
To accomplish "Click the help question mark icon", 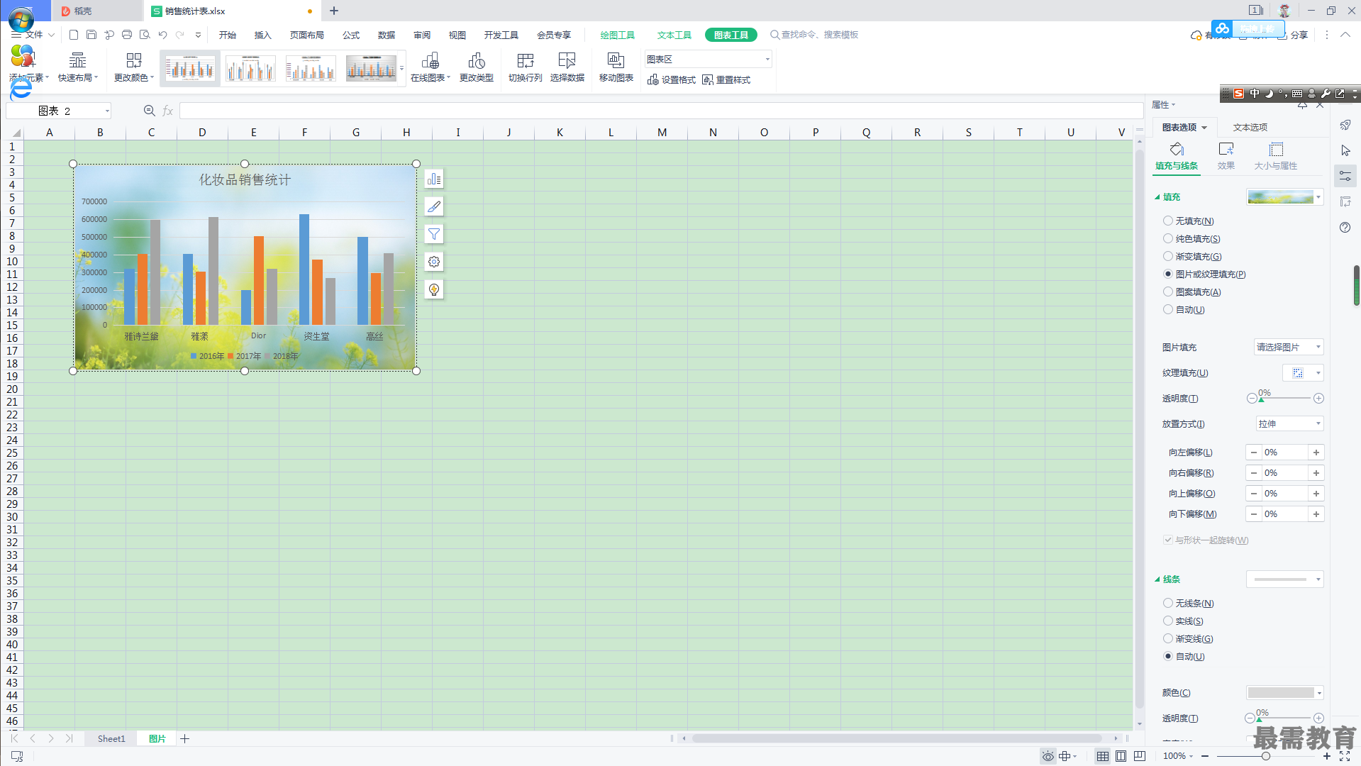I will pyautogui.click(x=1345, y=227).
